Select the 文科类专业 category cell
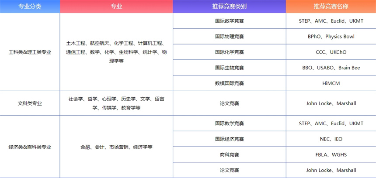 click(x=30, y=103)
